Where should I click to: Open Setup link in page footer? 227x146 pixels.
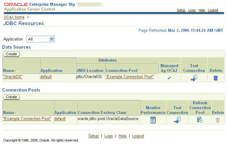[94, 136]
